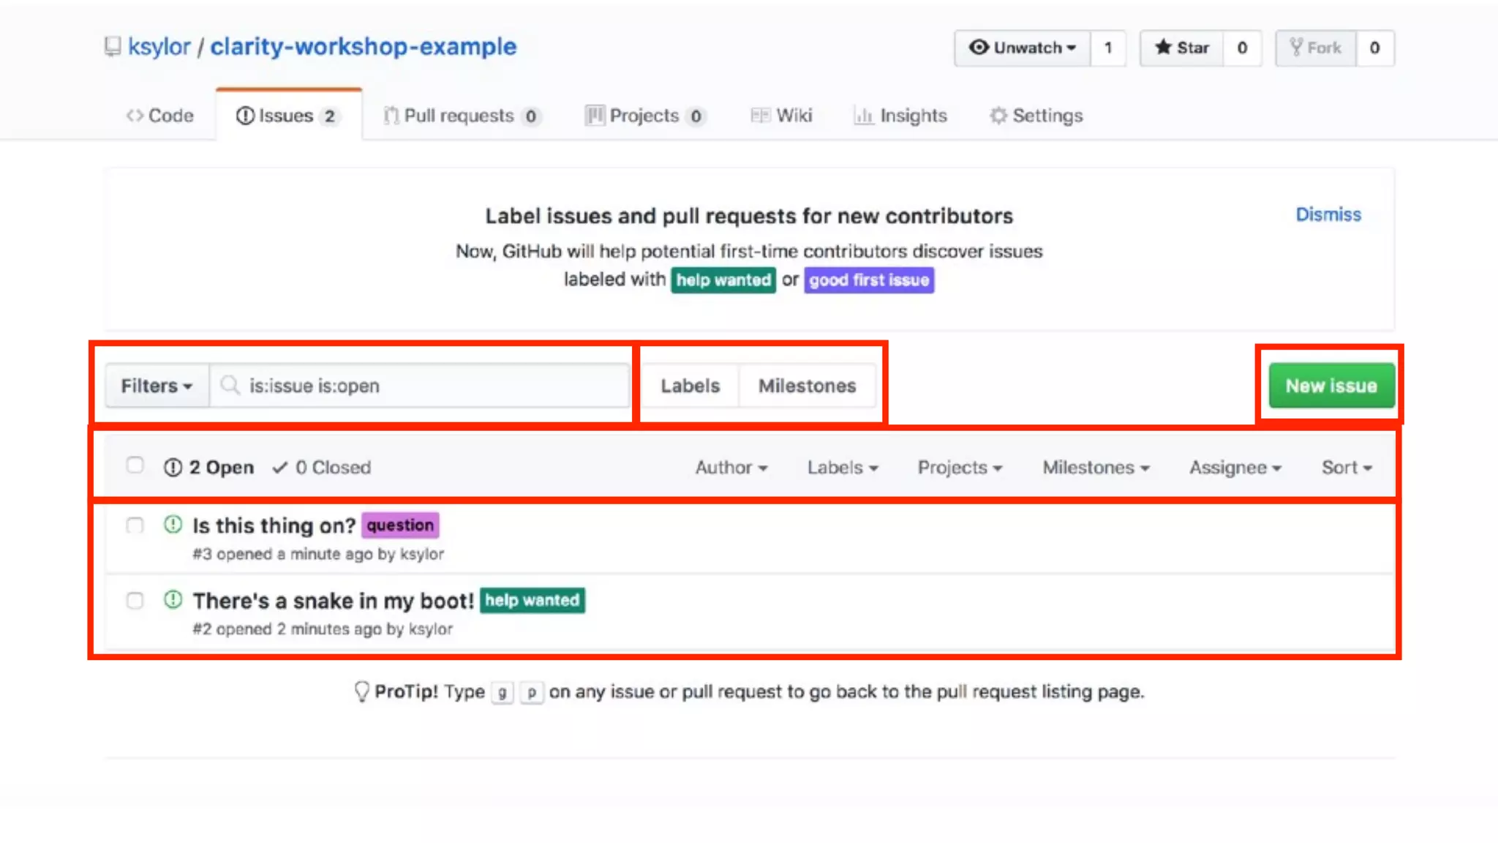
Task: Click the purple 'question' label tag
Action: 400,525
